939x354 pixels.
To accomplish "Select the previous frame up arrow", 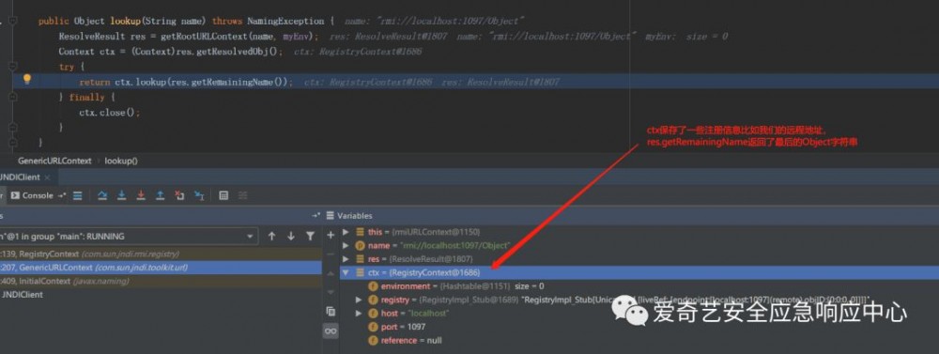I will [x=272, y=236].
